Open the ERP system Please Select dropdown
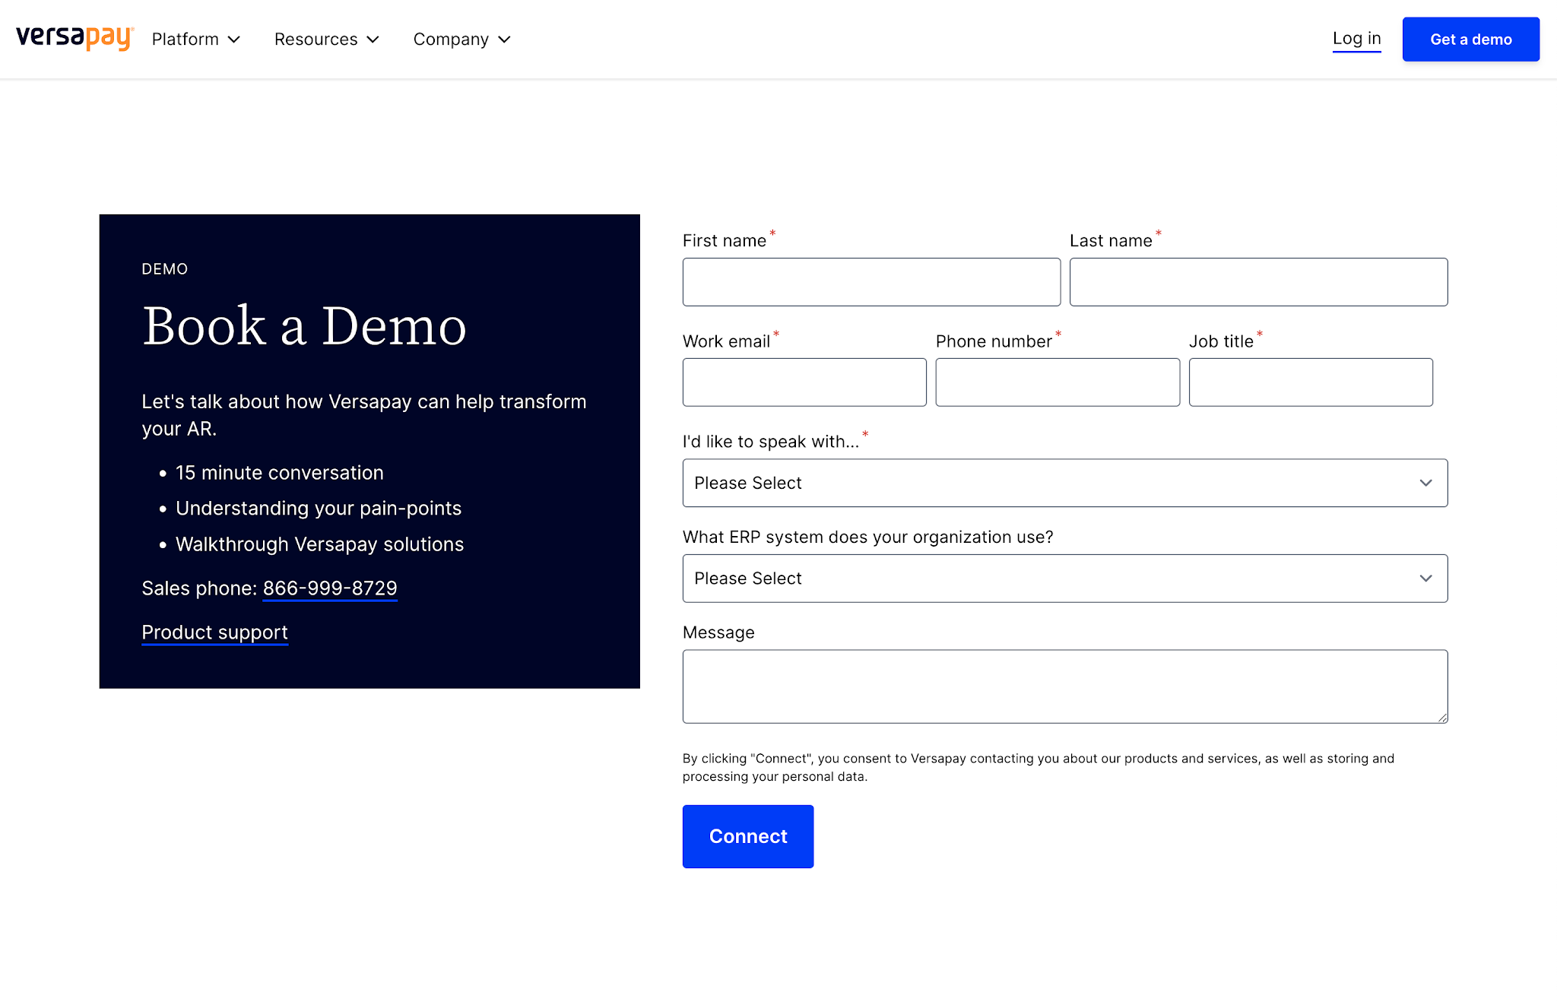 tap(1049, 579)
